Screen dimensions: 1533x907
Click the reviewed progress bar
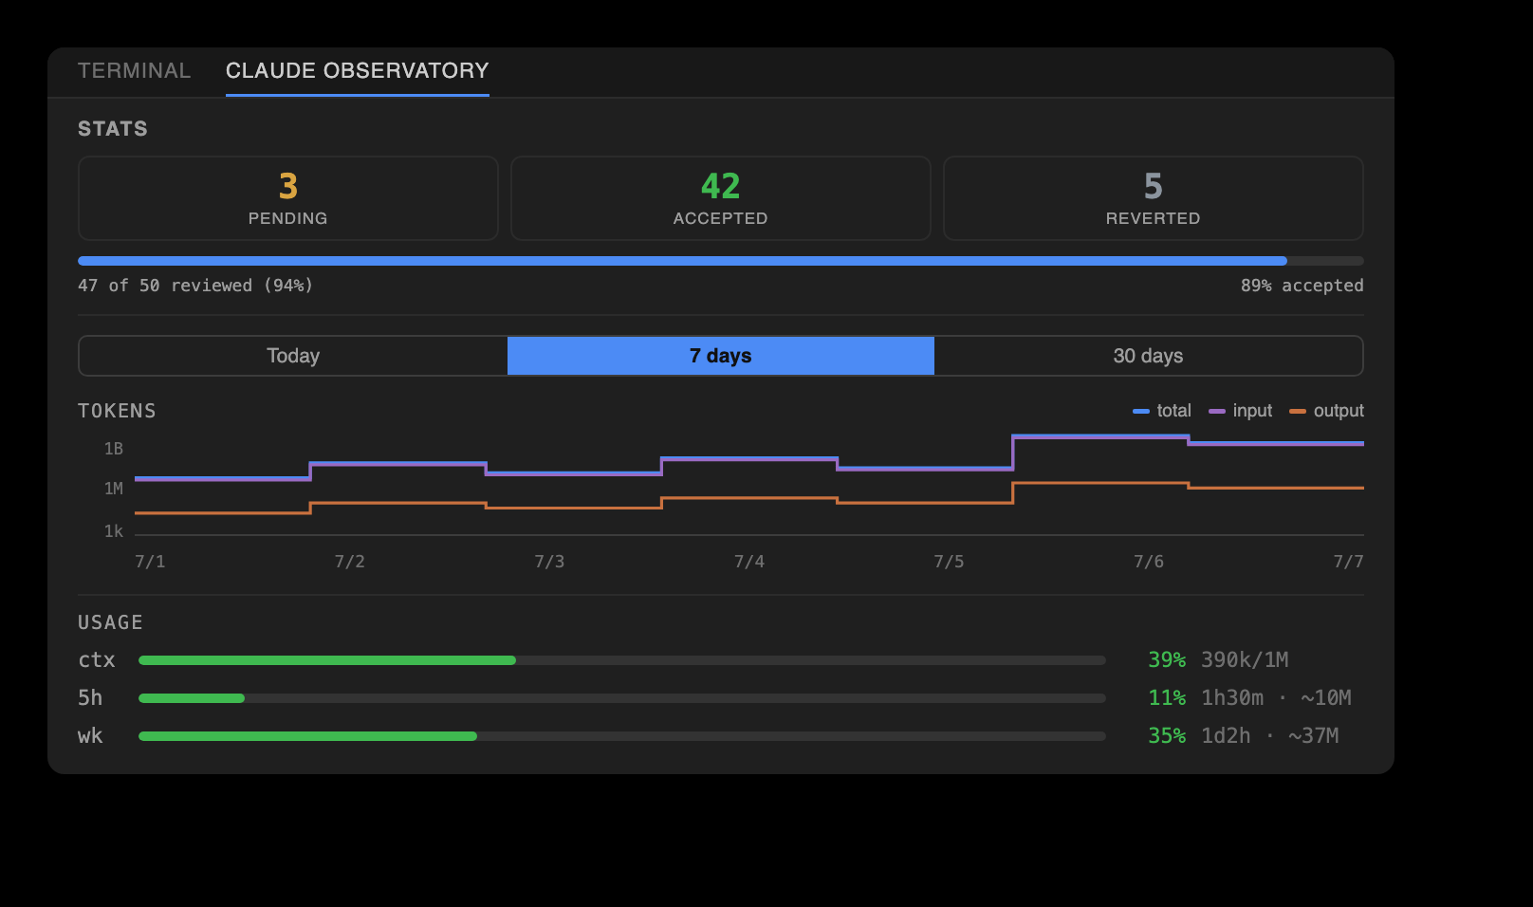click(721, 261)
